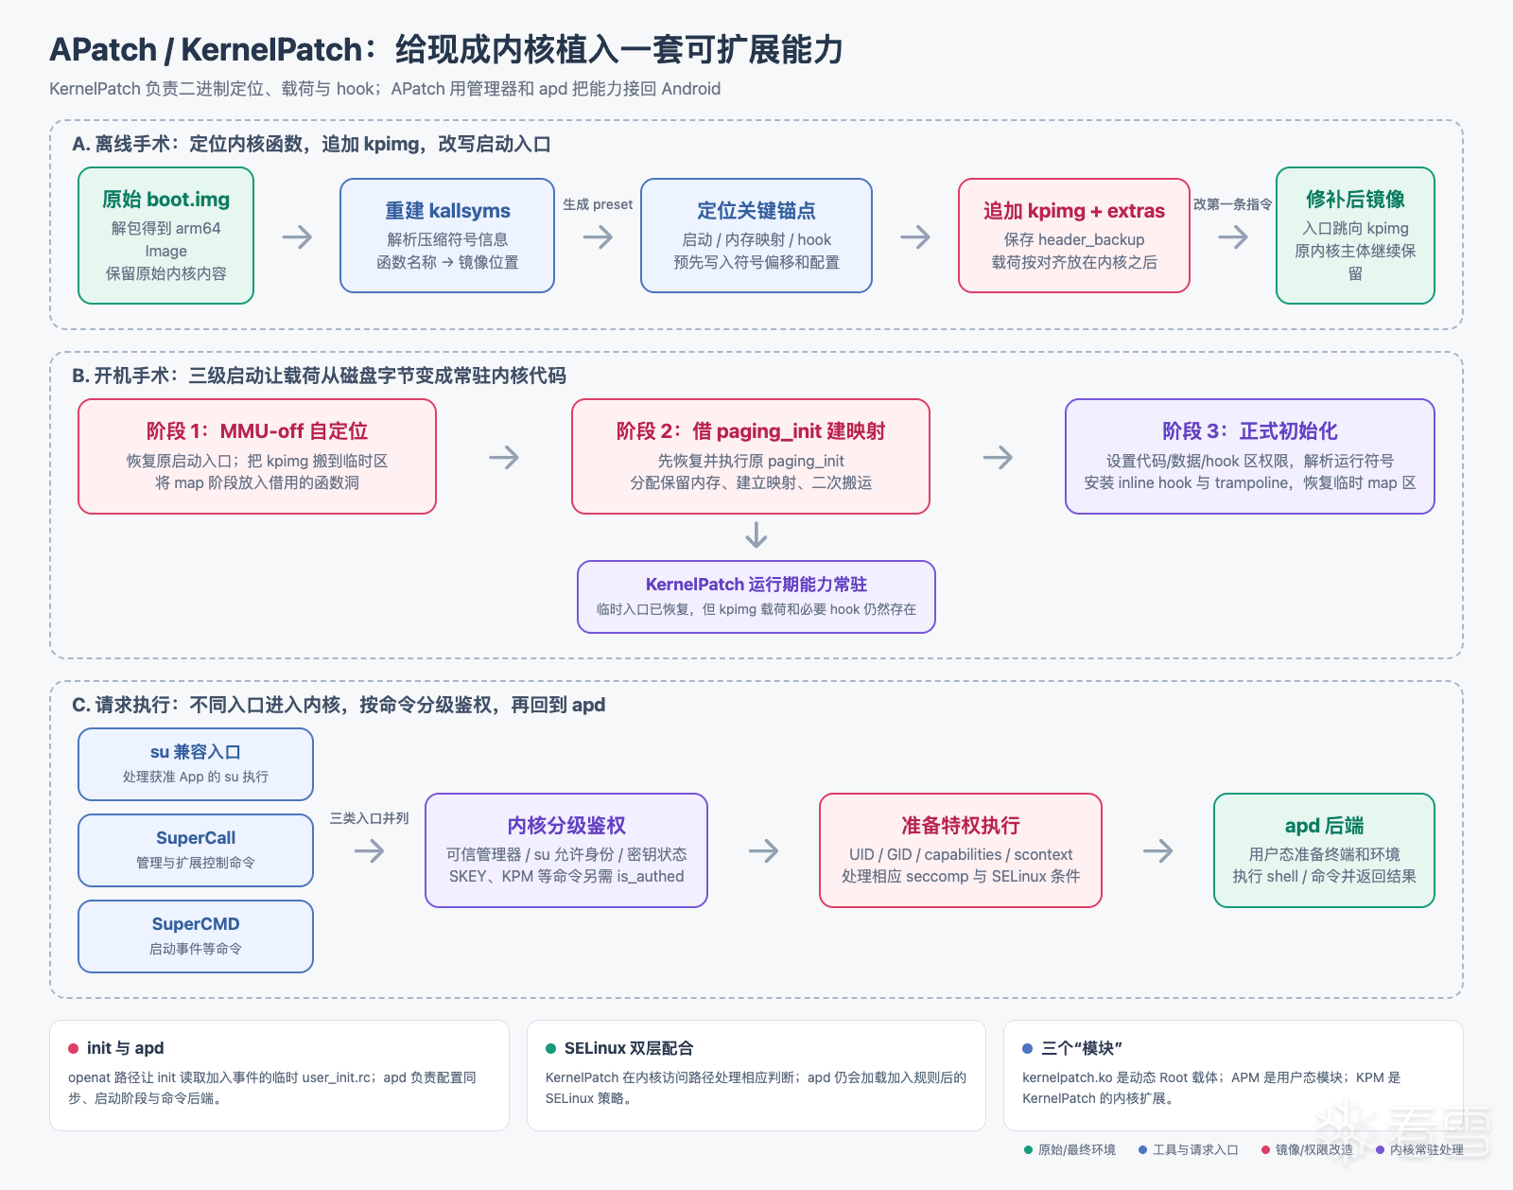Click the 改第一条指令 arrow label
The image size is (1513, 1190).
(x=1233, y=204)
